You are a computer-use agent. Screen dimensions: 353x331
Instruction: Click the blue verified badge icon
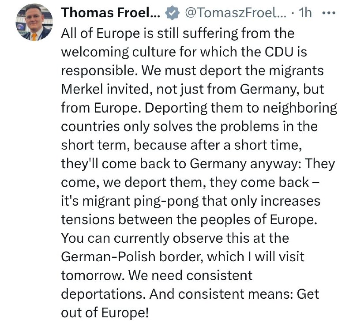click(x=172, y=13)
